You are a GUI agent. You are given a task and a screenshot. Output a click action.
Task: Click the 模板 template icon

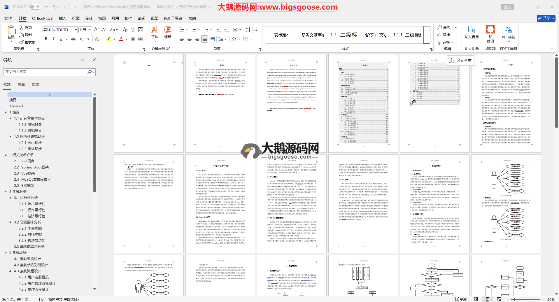(x=168, y=32)
